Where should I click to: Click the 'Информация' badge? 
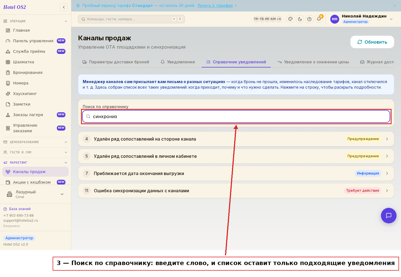(x=368, y=173)
